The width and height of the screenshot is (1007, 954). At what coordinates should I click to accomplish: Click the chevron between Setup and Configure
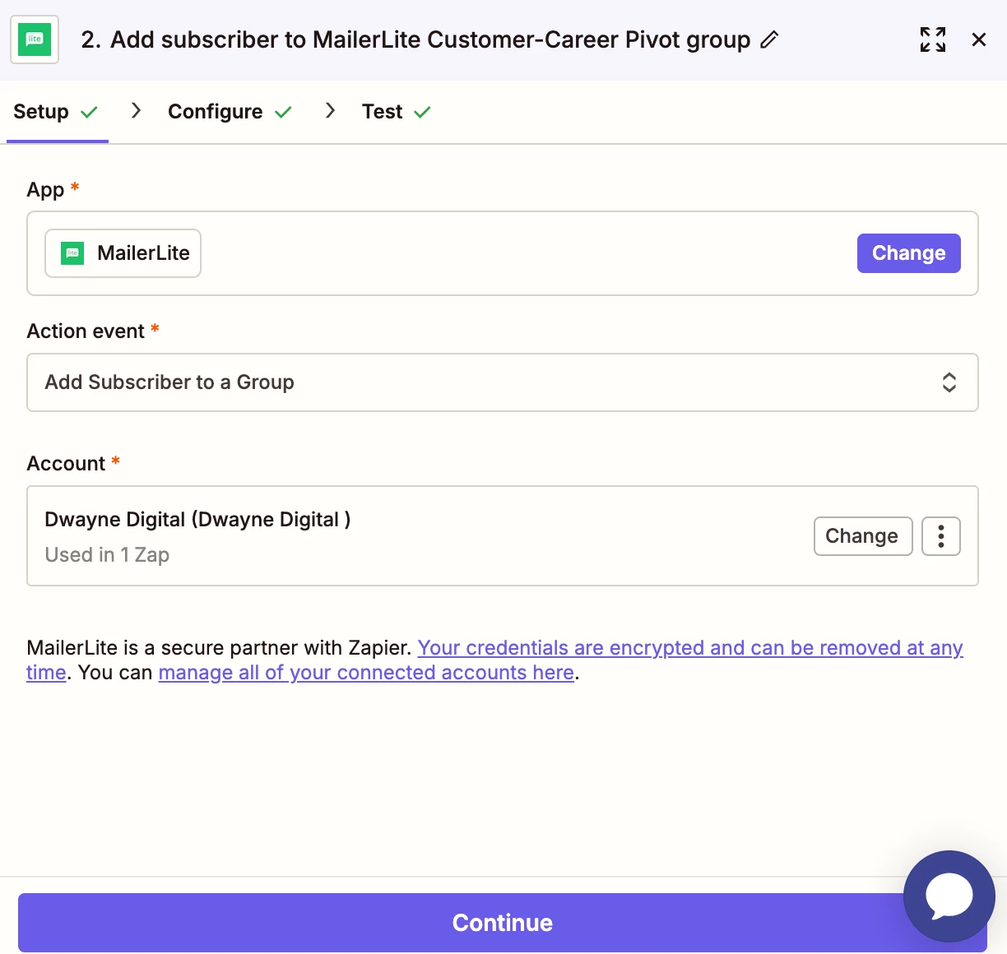point(137,111)
